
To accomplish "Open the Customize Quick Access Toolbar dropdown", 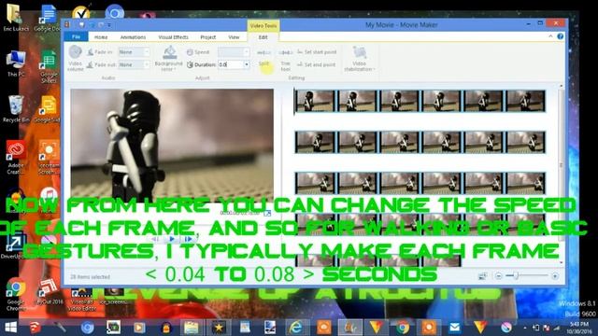I will point(109,25).
